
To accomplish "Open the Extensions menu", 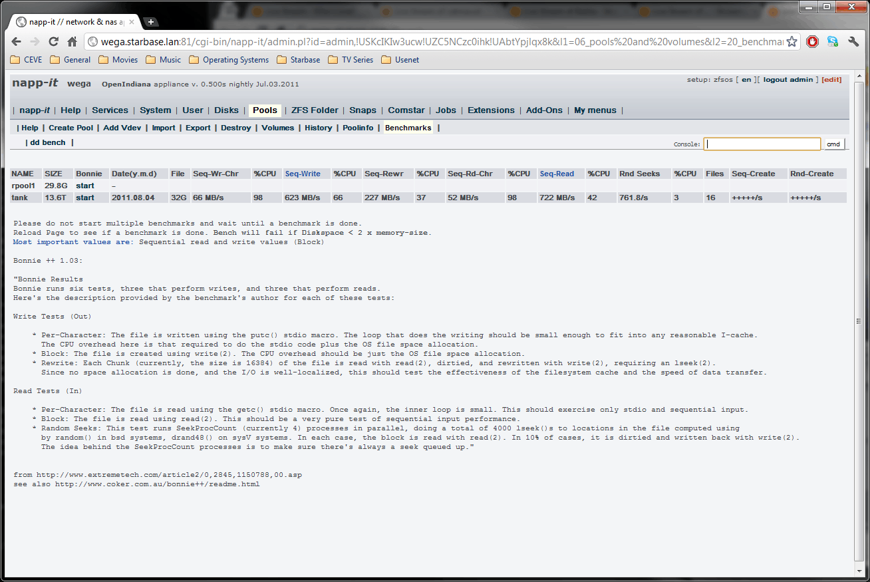I will (x=491, y=110).
